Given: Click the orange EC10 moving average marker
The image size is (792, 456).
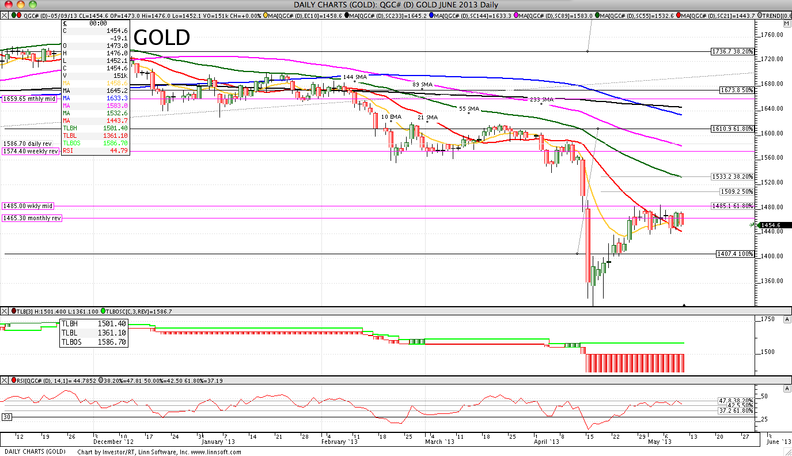Looking at the screenshot, I should (265, 16).
